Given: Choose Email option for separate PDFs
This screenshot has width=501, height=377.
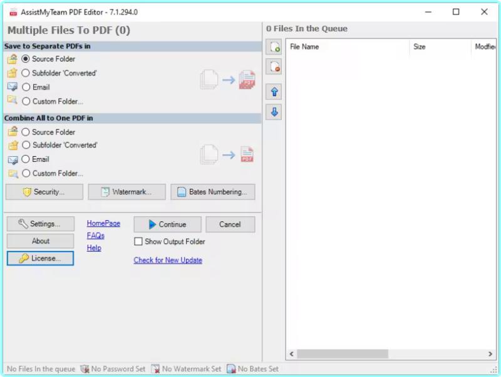Looking at the screenshot, I should pyautogui.click(x=36, y=87).
